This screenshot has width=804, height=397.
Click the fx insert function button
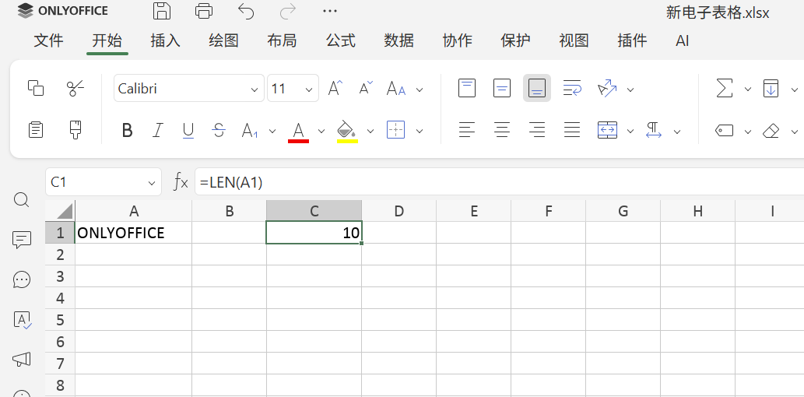click(x=181, y=181)
